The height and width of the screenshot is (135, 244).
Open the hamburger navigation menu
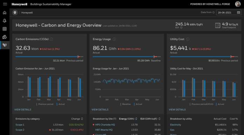(x=5, y=4)
